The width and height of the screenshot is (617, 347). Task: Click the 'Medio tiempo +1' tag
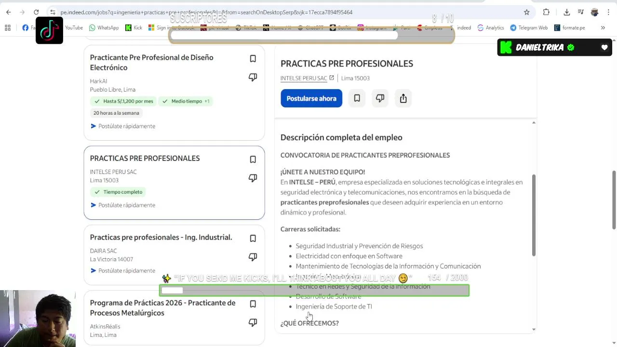tap(186, 101)
